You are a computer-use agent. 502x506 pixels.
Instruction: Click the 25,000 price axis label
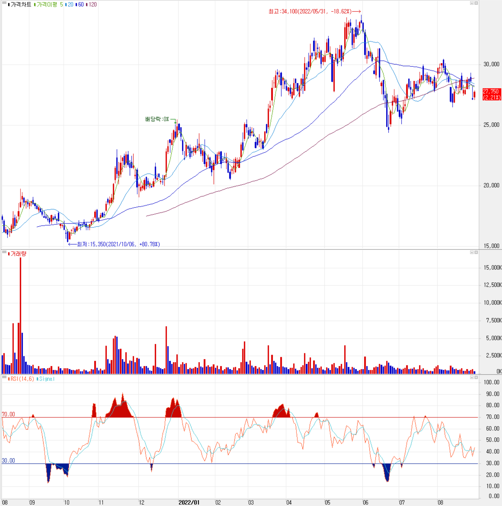pos(491,125)
